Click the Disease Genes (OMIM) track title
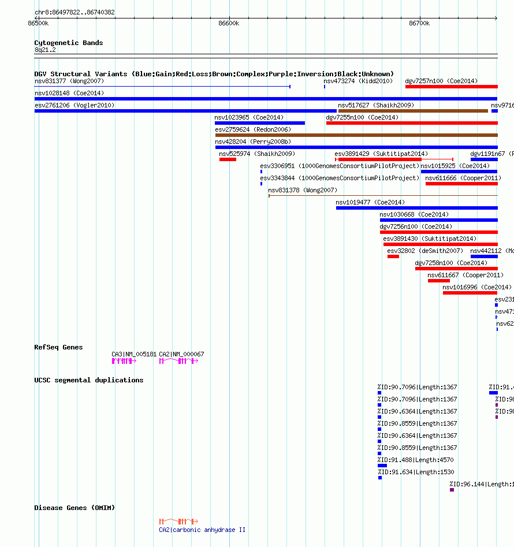The width and height of the screenshot is (514, 547). [x=75, y=508]
